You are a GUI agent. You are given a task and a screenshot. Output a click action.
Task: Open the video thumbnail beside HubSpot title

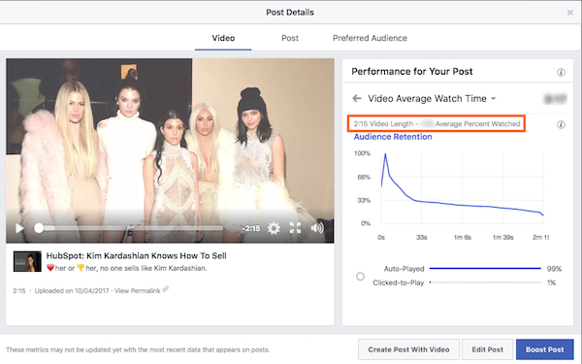pos(27,261)
